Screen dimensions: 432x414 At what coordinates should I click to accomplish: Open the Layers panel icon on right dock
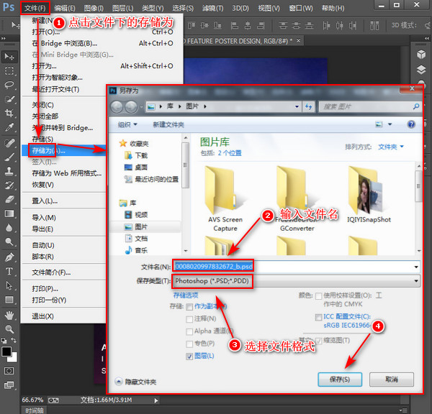[x=421, y=69]
